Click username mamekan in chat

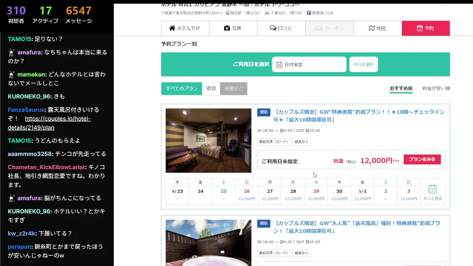(x=31, y=74)
